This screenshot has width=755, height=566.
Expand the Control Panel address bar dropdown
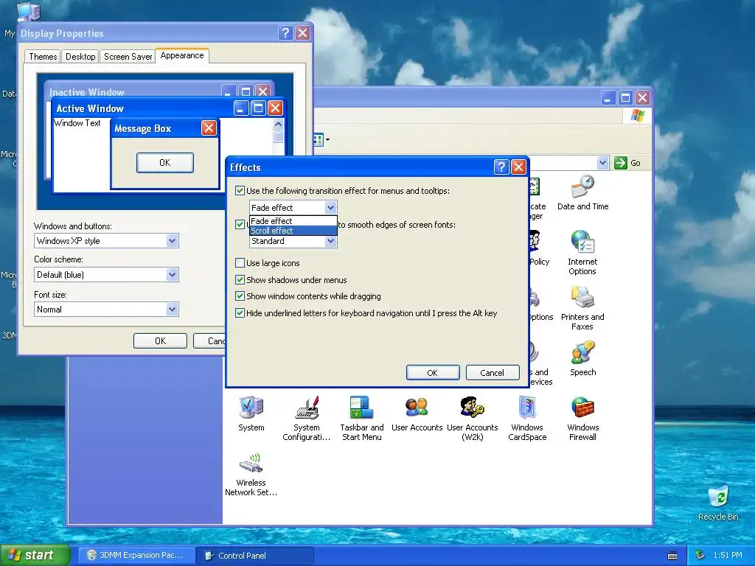coord(602,163)
